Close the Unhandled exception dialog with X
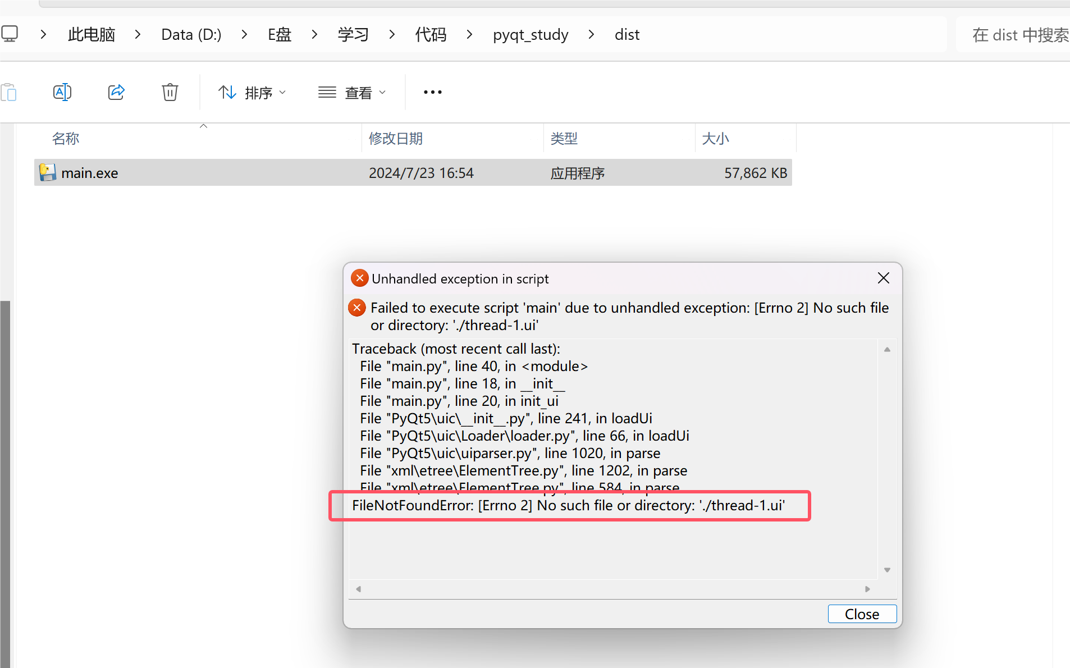 coord(883,278)
